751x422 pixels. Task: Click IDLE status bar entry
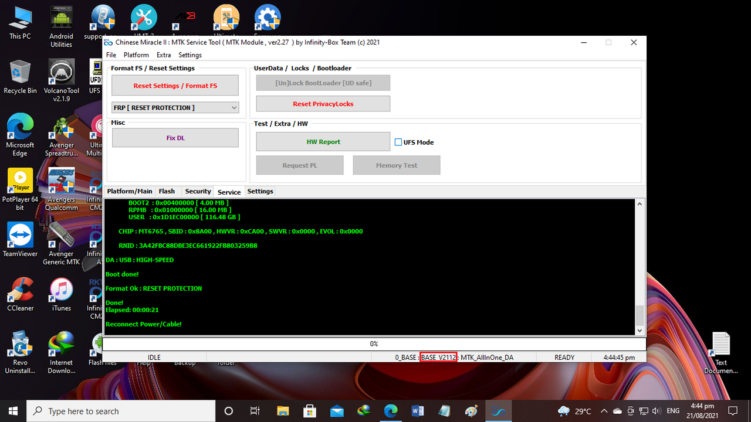point(154,358)
